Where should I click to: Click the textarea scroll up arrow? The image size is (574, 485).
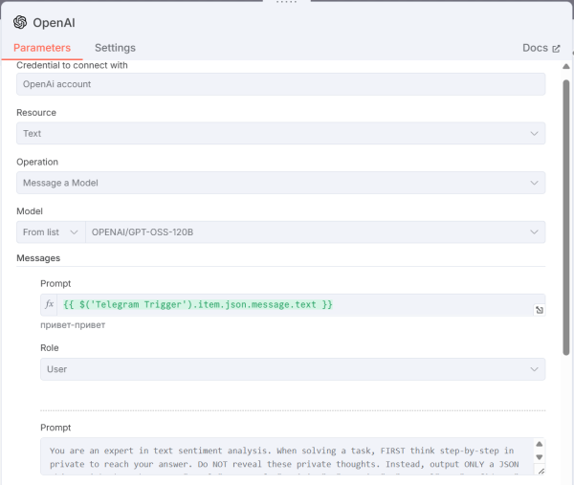[x=539, y=445]
